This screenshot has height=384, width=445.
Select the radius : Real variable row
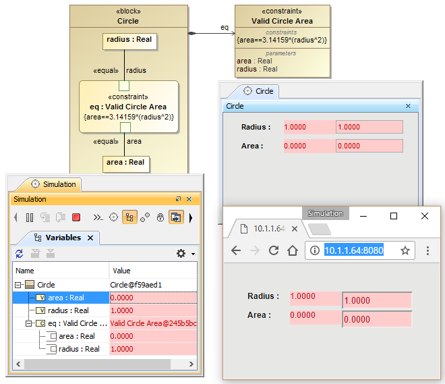pos(67,310)
